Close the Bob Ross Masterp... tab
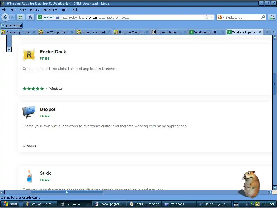 coord(147,32)
